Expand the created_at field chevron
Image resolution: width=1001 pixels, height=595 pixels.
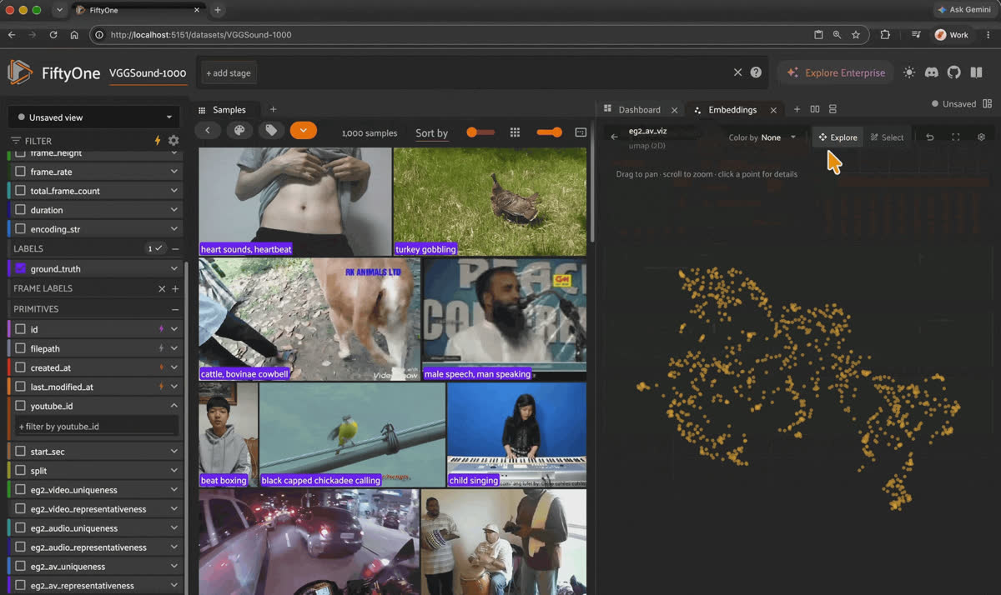coord(174,367)
